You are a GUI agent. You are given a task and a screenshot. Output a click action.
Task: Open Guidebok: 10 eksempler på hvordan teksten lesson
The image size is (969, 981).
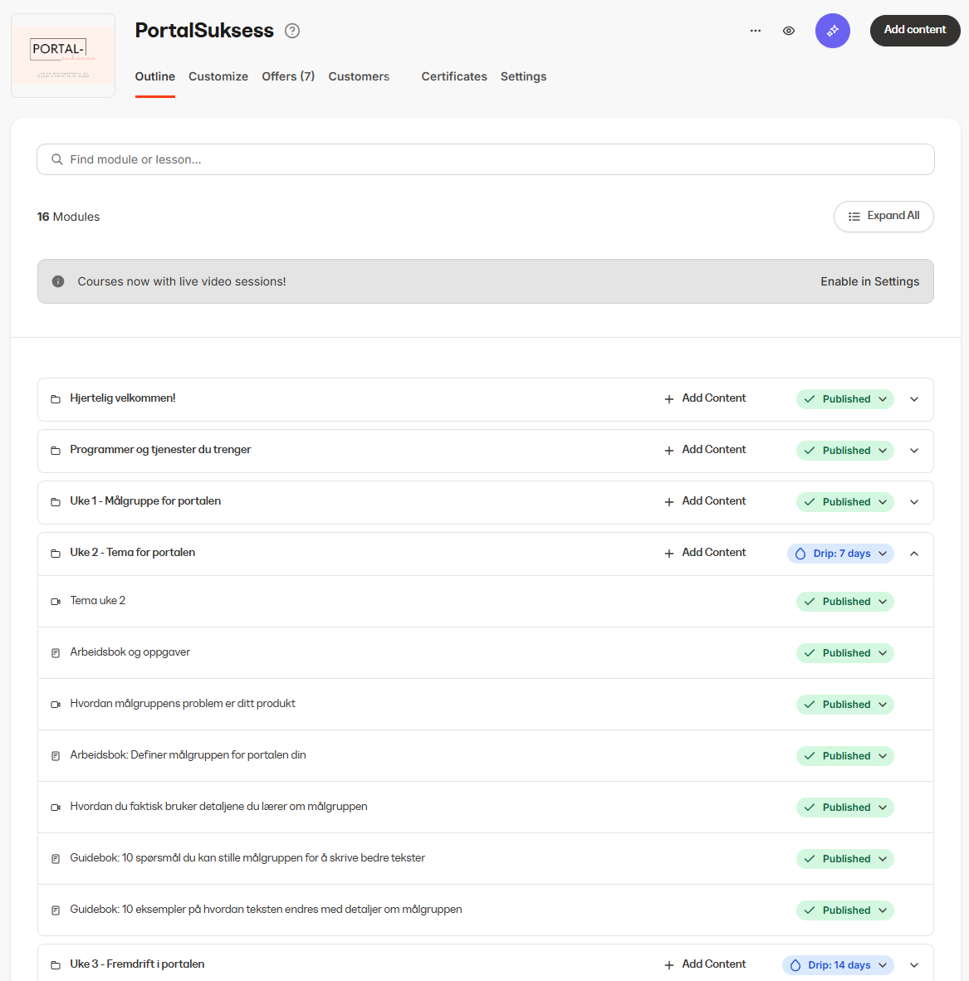(266, 909)
